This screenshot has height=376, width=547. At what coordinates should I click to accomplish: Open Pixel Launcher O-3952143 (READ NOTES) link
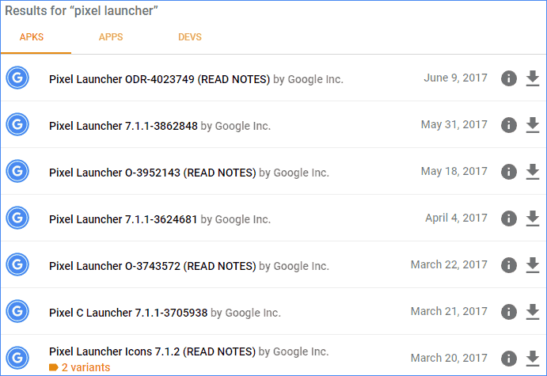click(153, 173)
